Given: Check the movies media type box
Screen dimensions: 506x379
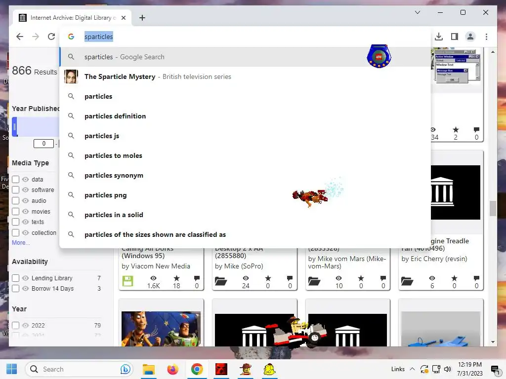Looking at the screenshot, I should click(x=15, y=211).
